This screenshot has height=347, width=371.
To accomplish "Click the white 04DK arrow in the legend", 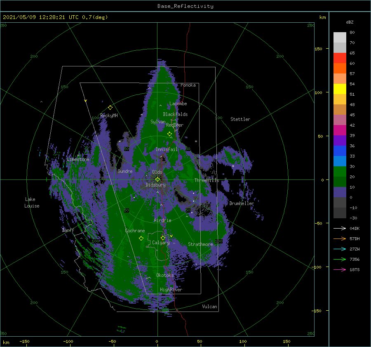I will point(340,228).
